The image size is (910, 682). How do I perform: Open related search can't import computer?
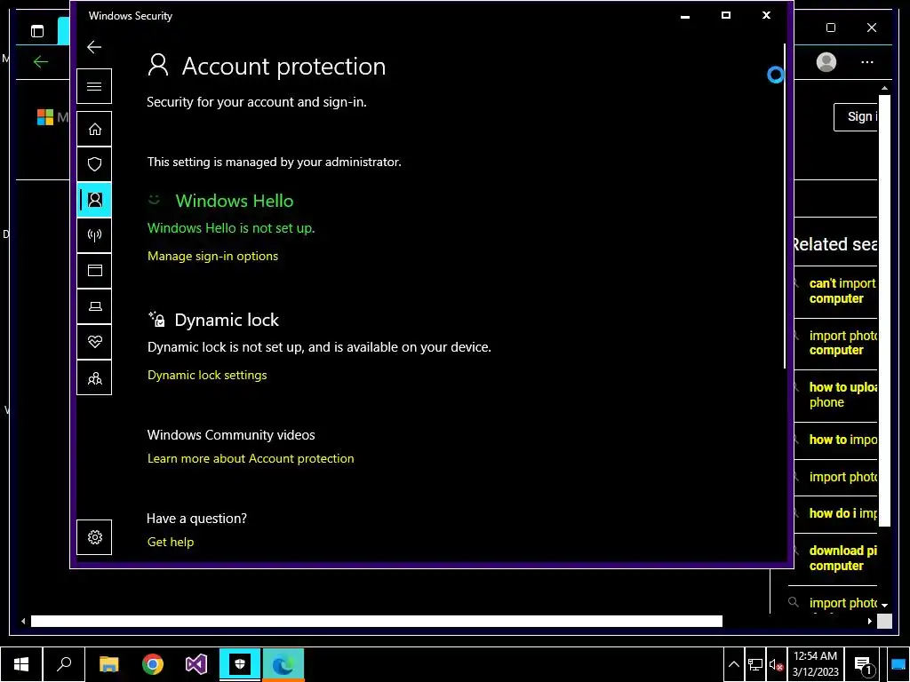pyautogui.click(x=842, y=291)
